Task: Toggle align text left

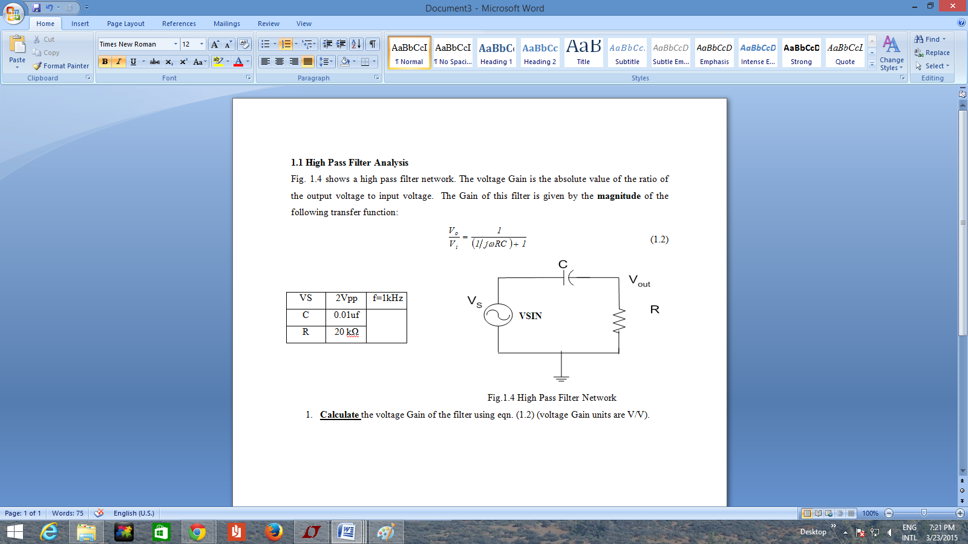Action: coord(265,62)
